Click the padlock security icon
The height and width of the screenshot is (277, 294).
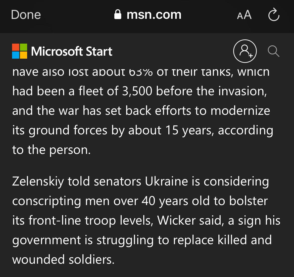tap(118, 14)
